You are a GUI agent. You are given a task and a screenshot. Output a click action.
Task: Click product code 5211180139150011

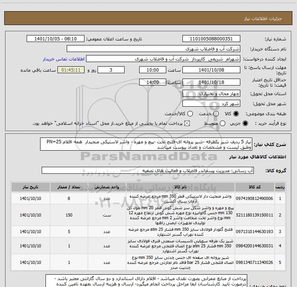point(255,215)
